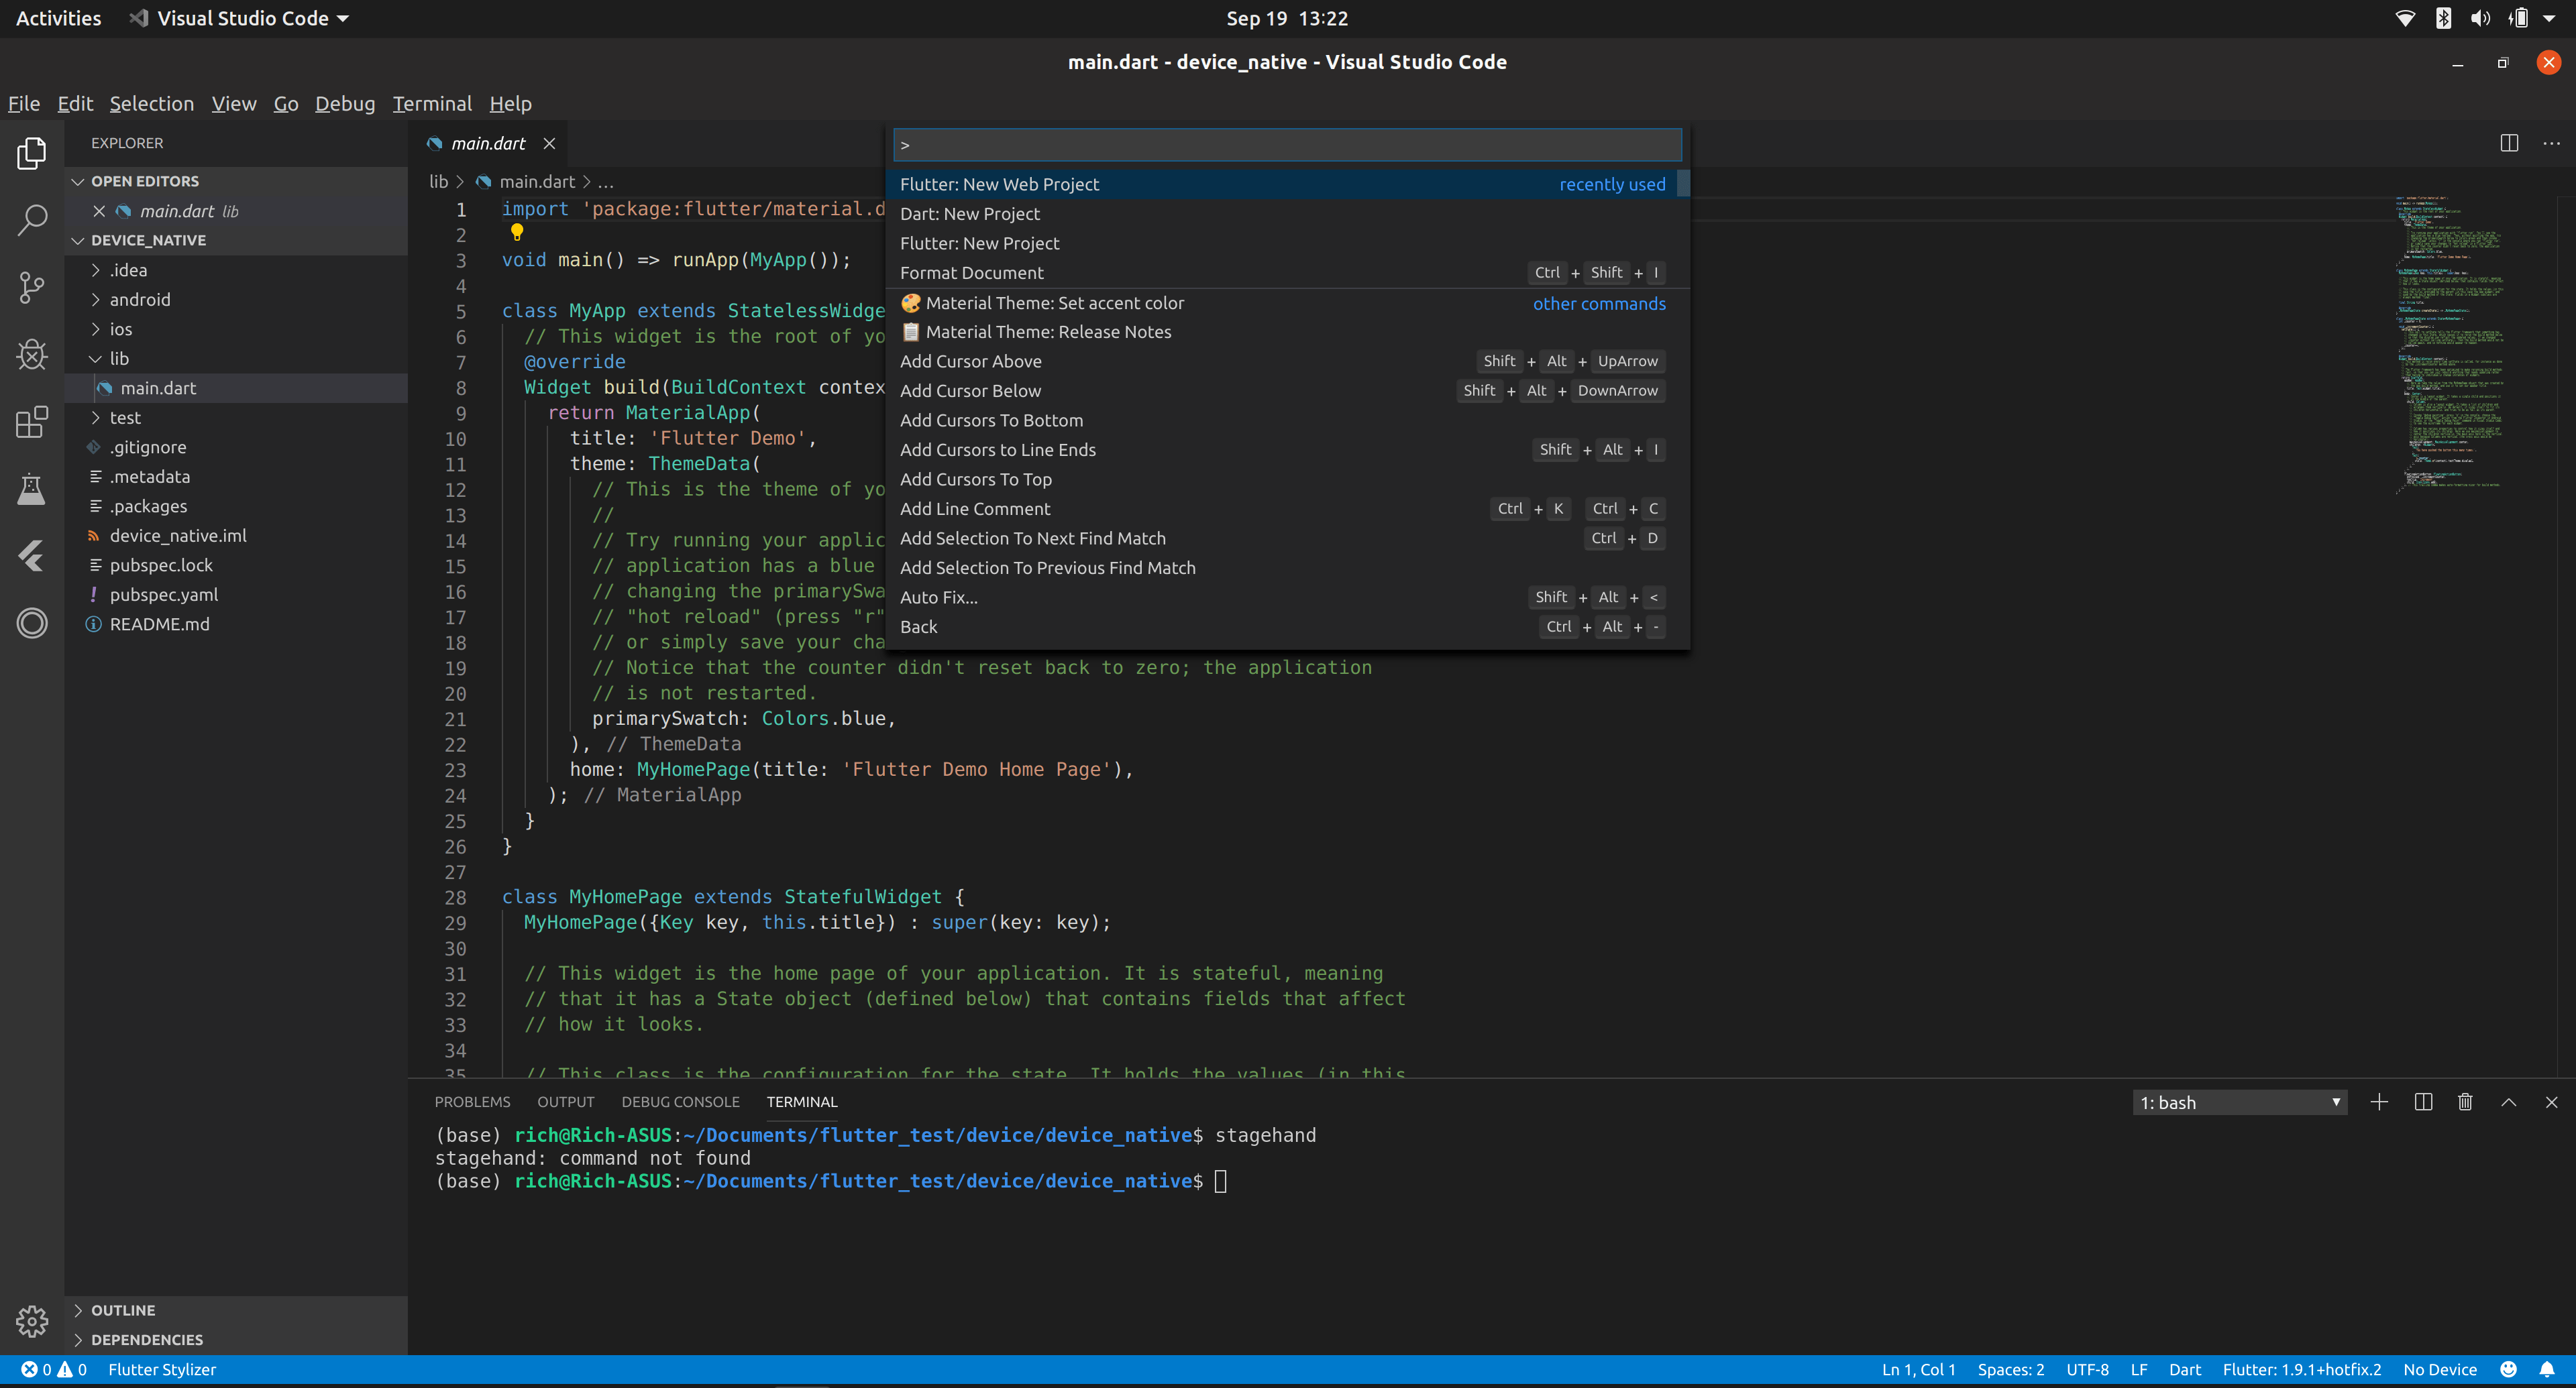Open the Terminal menu
Viewport: 2576px width, 1388px height.
tap(431, 103)
